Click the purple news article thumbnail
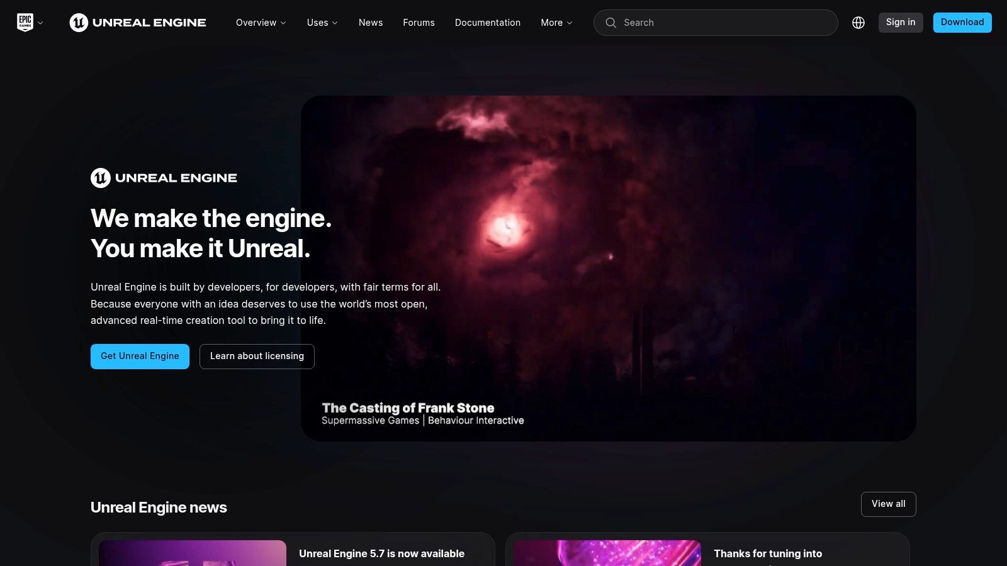Screen dimensions: 1007x566 193,553
